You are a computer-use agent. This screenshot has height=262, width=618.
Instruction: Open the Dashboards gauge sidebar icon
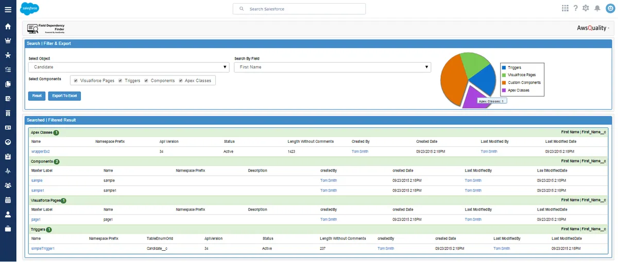(8, 142)
